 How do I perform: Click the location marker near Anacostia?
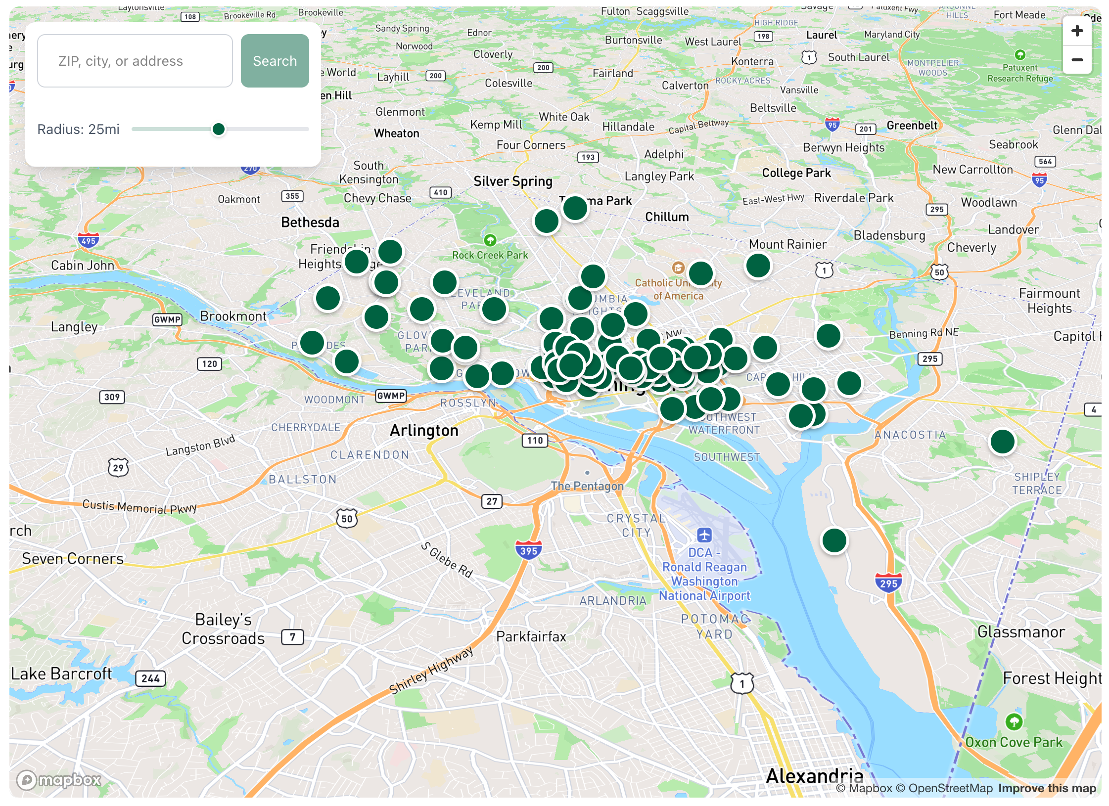pos(1002,442)
